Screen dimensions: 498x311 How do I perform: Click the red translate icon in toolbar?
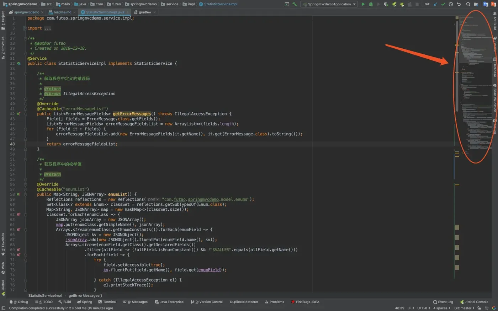[493, 4]
